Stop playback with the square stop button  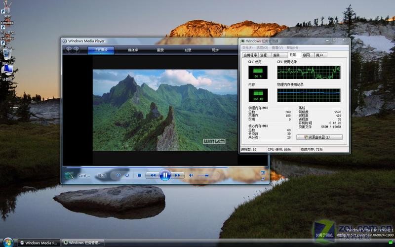pyautogui.click(x=139, y=175)
